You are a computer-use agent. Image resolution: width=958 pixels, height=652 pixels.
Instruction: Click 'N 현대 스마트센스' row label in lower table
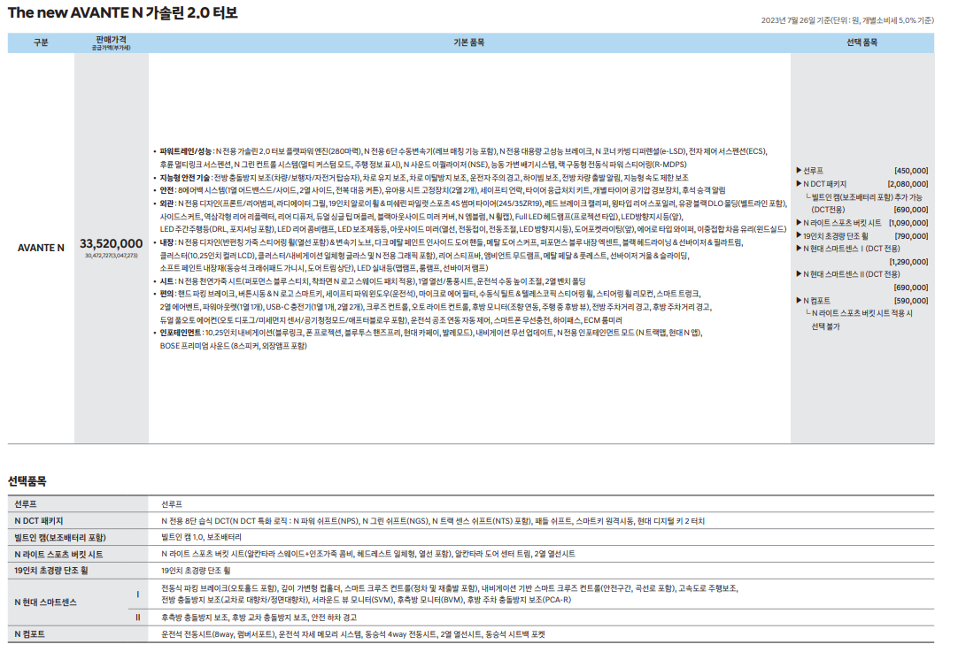pyautogui.click(x=45, y=602)
